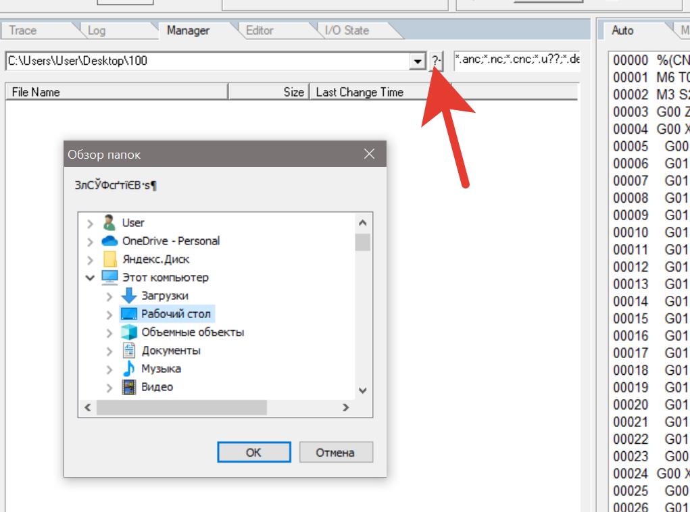Select the OneDrive - Personal cloud icon
Viewport: 690px width, 512px height.
tap(109, 241)
